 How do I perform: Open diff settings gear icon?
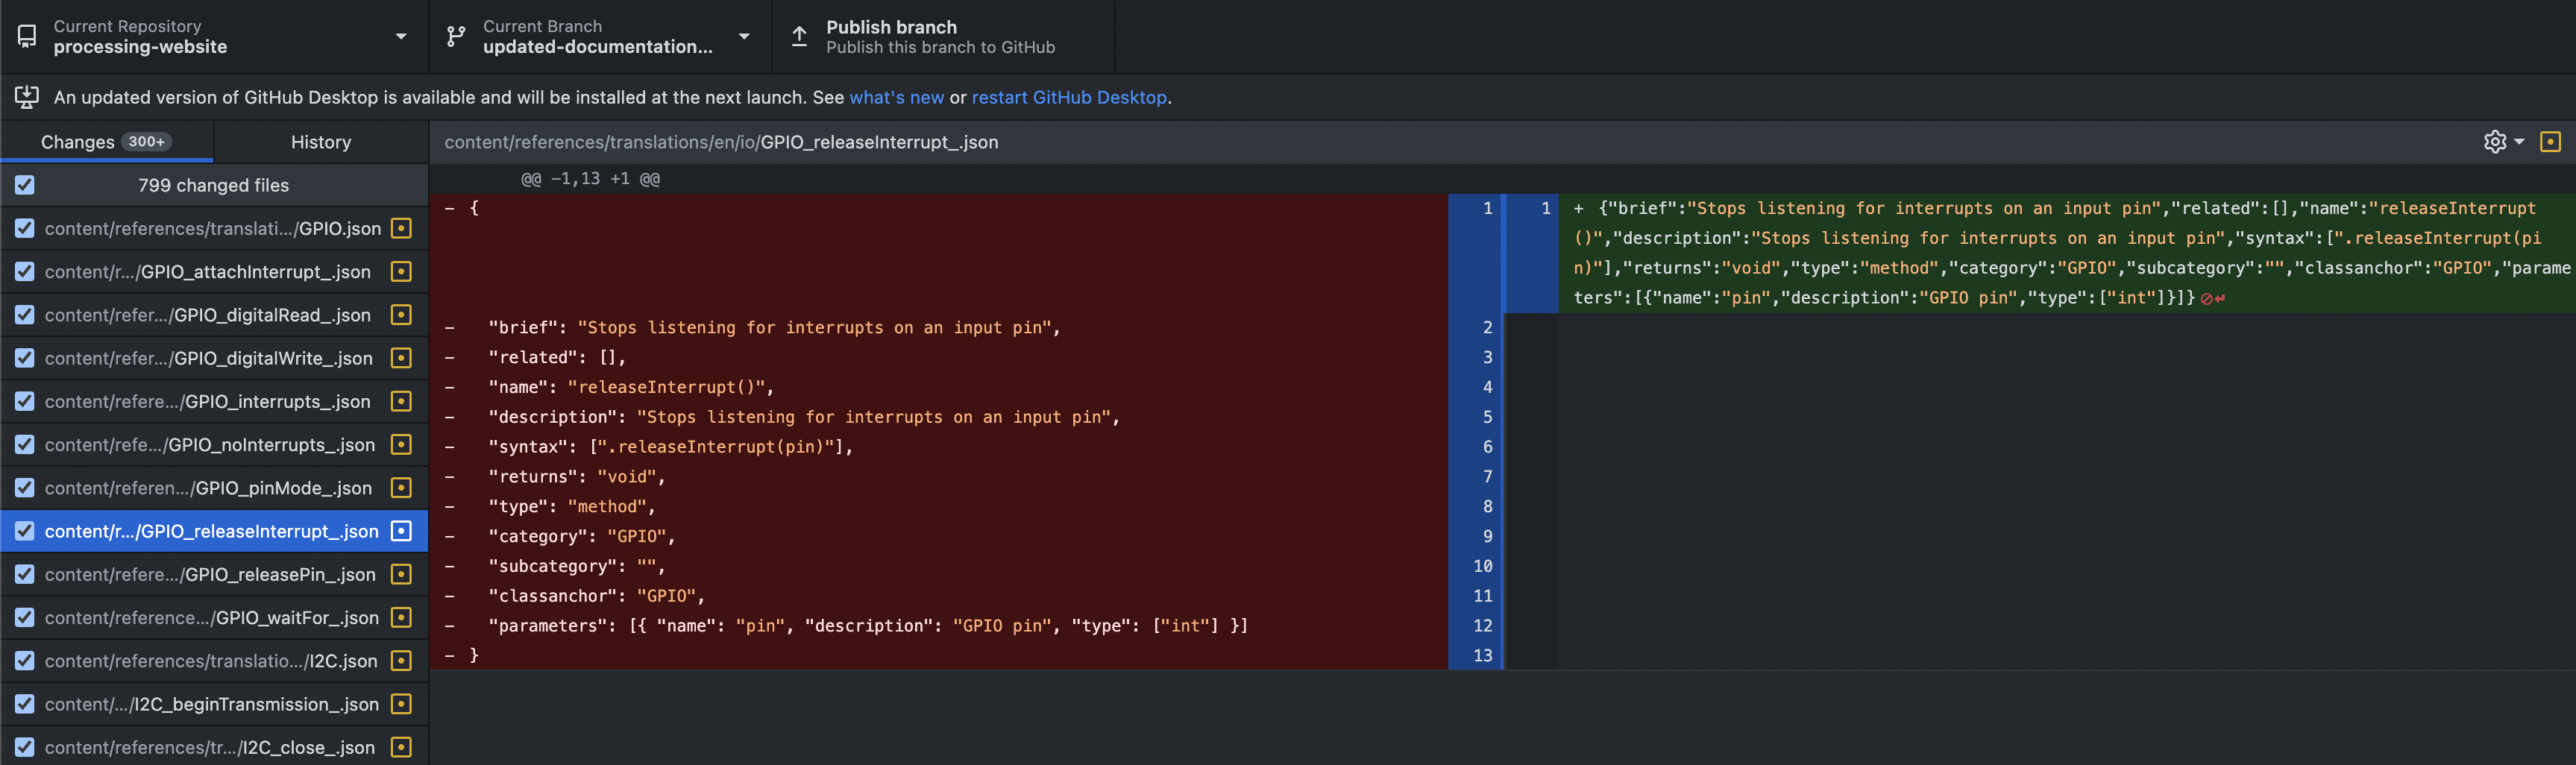tap(2495, 142)
